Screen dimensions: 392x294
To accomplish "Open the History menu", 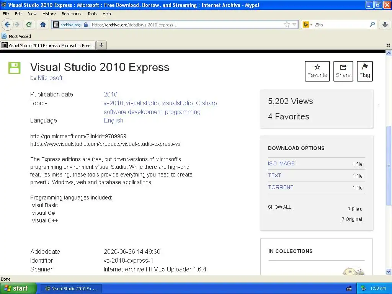I will (49, 14).
